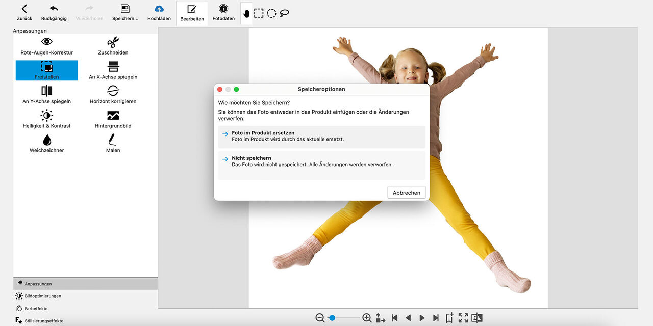Viewport: 653px width, 326px height.
Task: Open the Fotodaten tab
Action: tap(223, 13)
